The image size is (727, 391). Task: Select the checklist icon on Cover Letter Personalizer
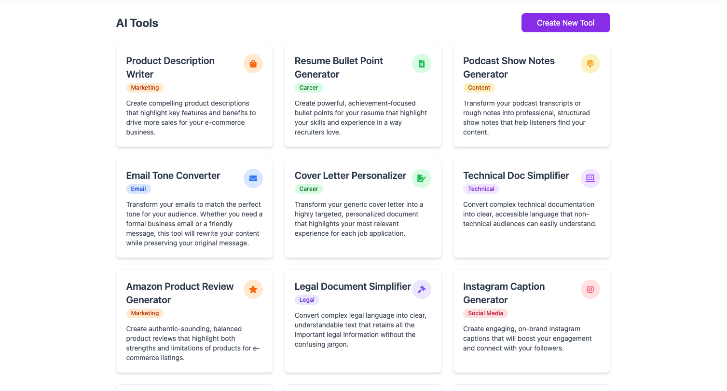(x=421, y=178)
